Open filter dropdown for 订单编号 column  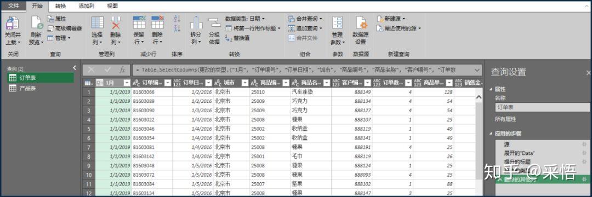coord(168,83)
